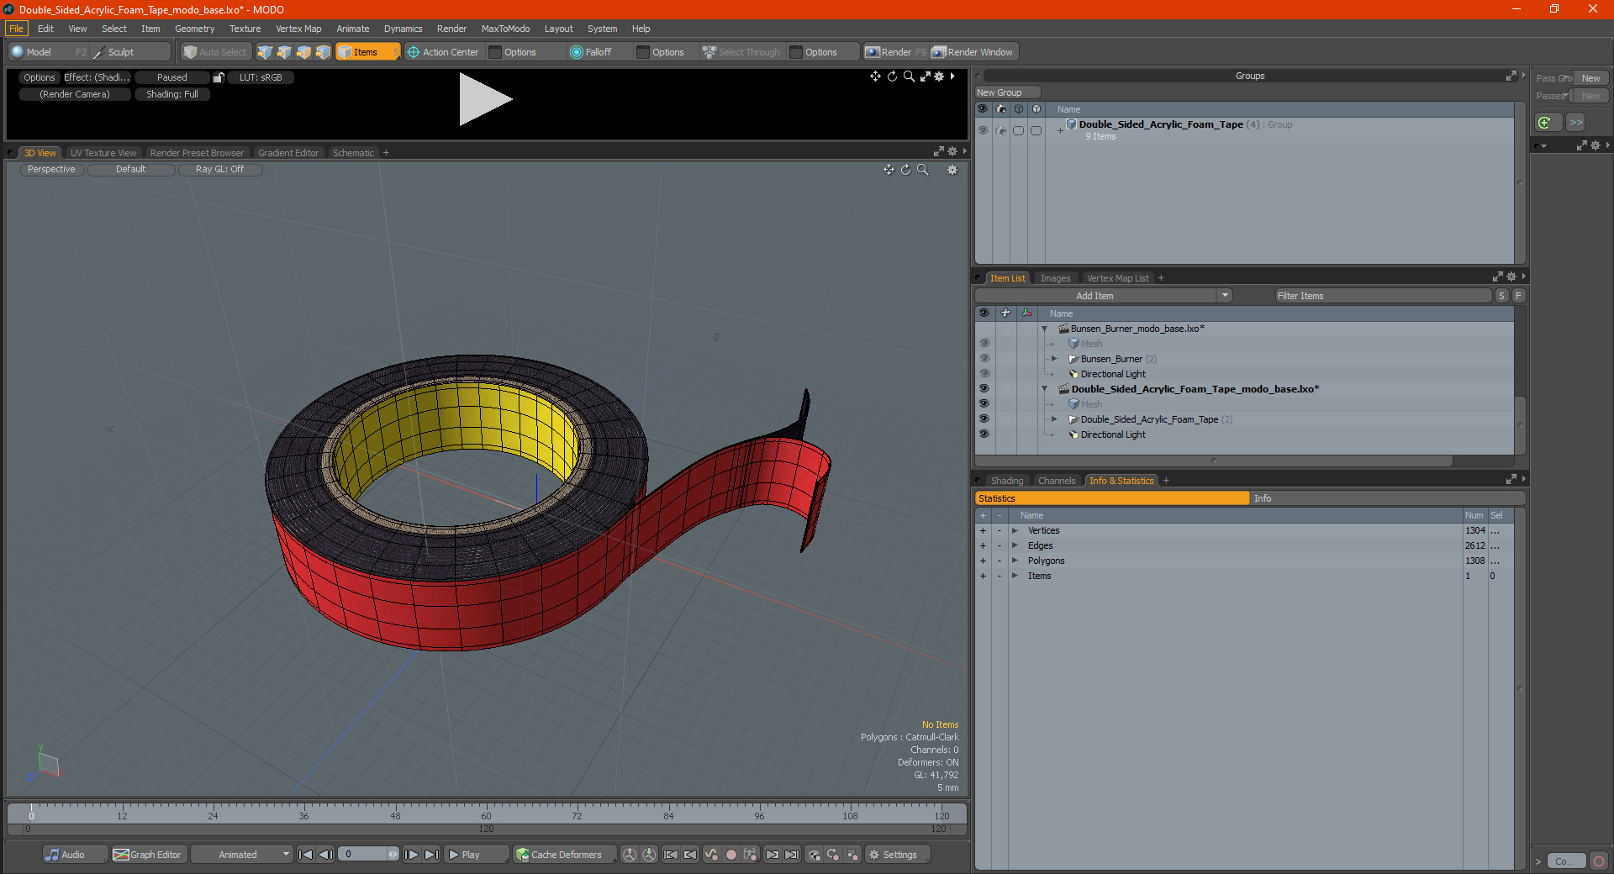Expand Polygons statistics row
1614x874 pixels.
[x=1015, y=561]
